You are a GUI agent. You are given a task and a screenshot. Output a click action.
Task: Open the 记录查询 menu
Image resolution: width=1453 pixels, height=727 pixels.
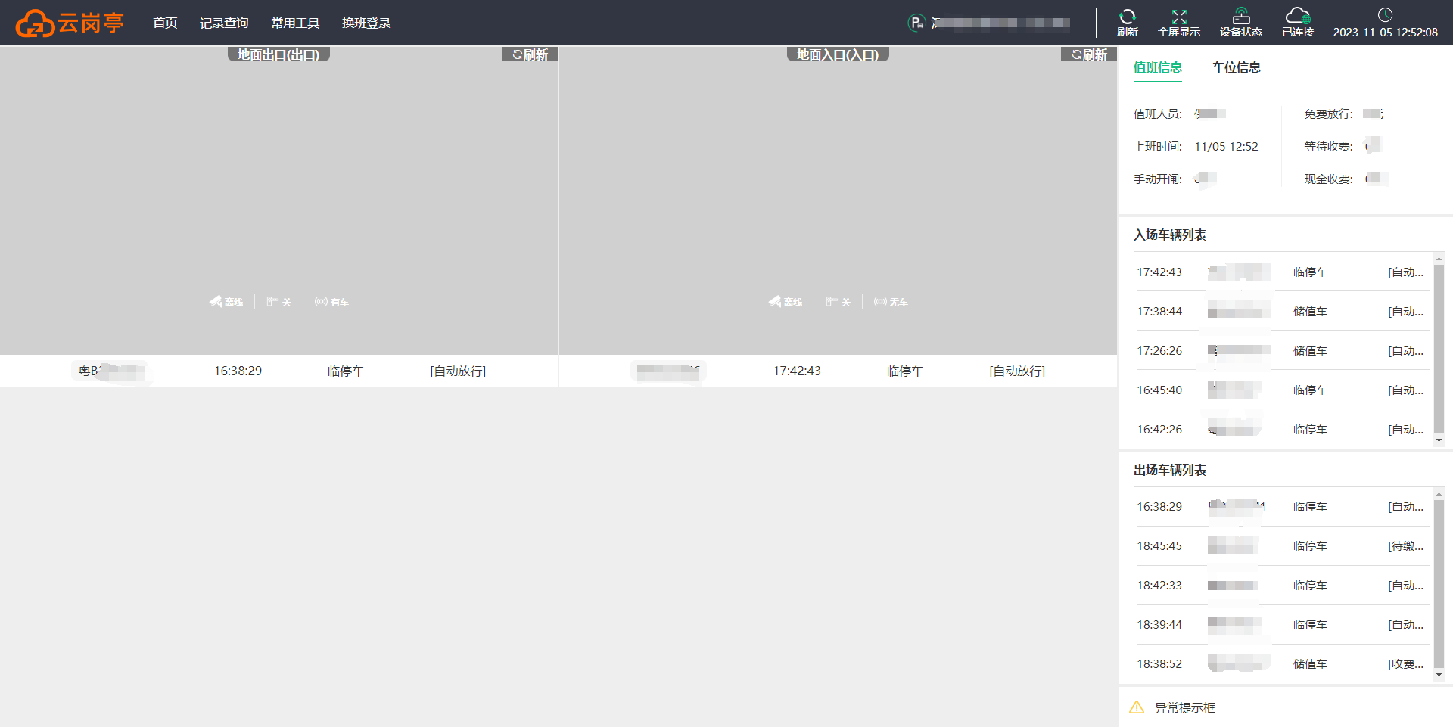[224, 23]
